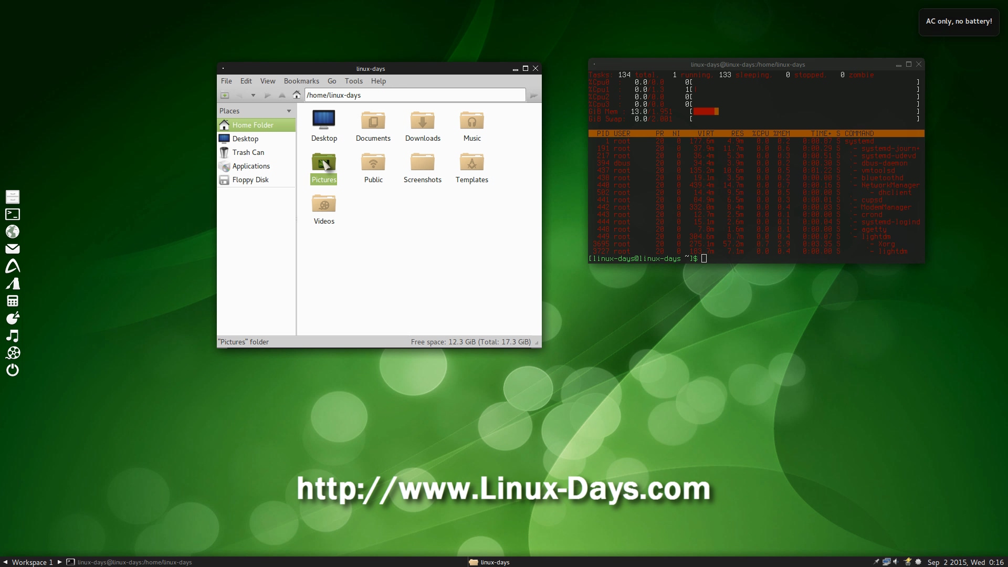Launch the terminal from the side dock
Screen dimensions: 1008x567
coord(13,214)
